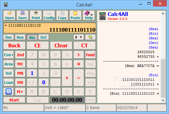This screenshot has width=169, height=114.
Task: Start the stopwatch timer
Action: (14, 100)
